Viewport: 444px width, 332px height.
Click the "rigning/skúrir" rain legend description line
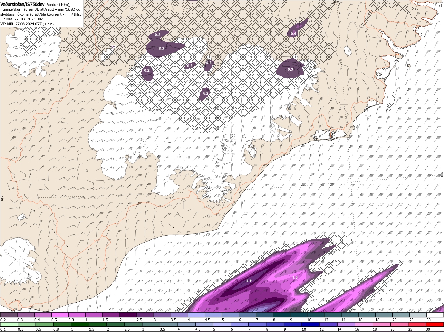coord(41,9)
